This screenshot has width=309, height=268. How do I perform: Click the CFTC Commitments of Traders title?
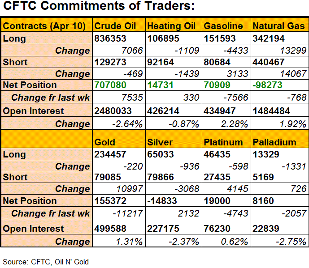click(98, 7)
